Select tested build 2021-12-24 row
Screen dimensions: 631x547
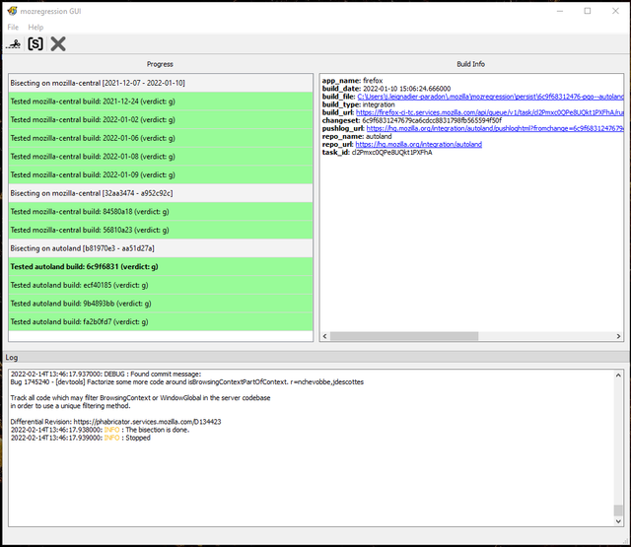161,102
